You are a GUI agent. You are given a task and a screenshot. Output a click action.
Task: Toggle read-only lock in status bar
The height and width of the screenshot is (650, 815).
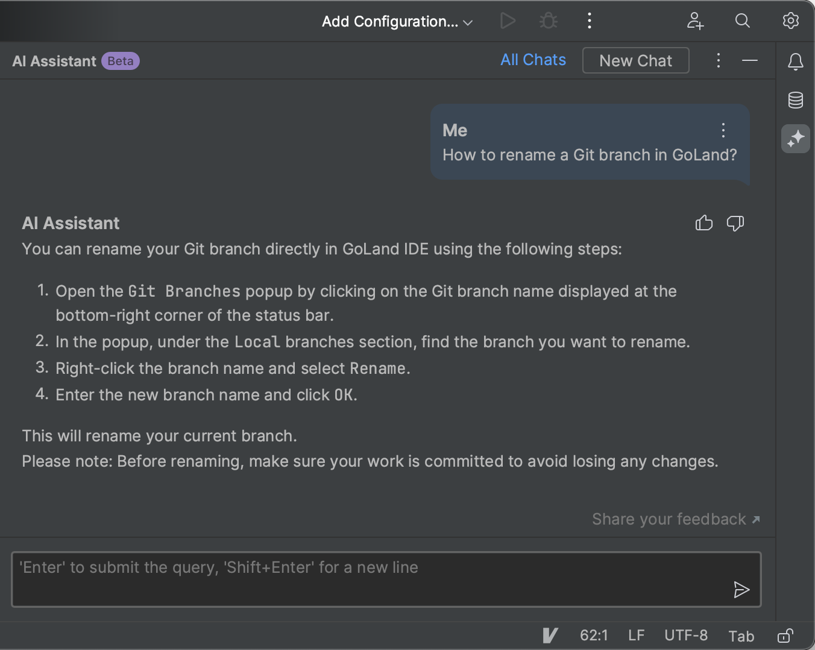click(785, 636)
